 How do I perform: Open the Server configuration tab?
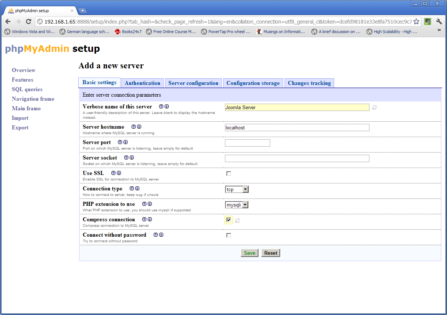[193, 83]
